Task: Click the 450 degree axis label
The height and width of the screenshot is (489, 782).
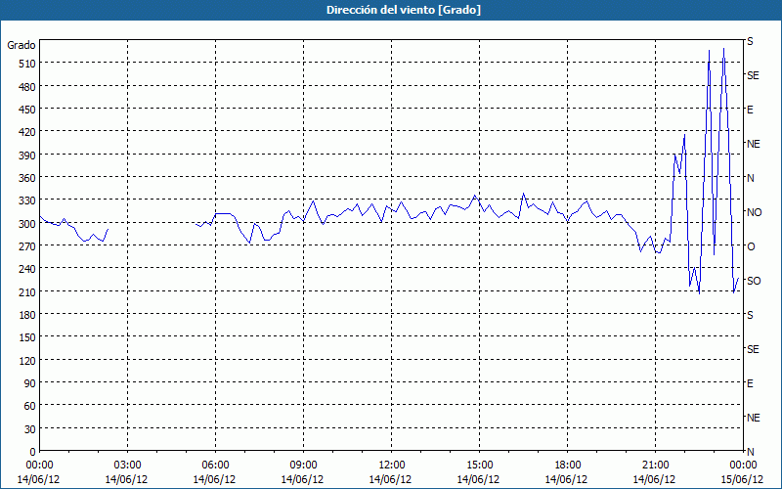Action: 27,110
